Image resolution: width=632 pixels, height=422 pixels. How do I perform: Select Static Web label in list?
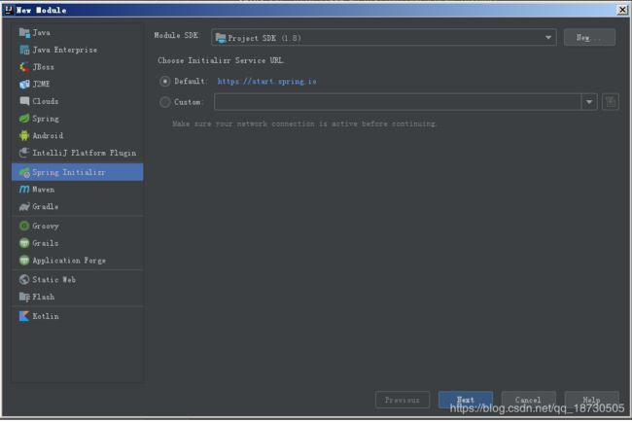point(53,280)
